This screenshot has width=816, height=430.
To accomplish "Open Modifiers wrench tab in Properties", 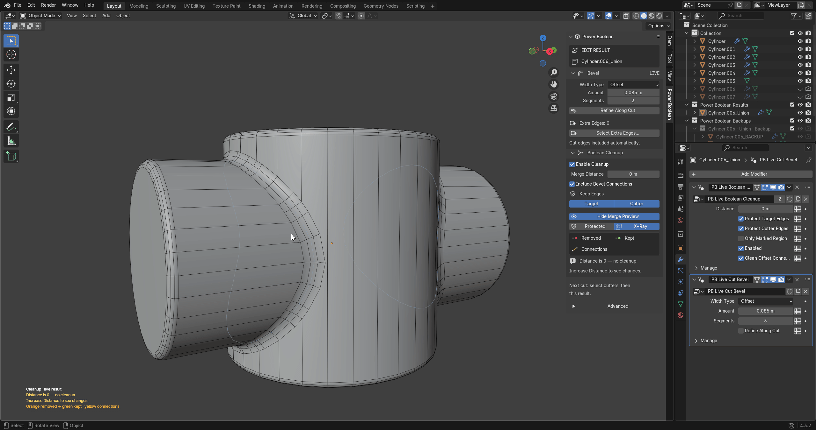I will pos(681,259).
